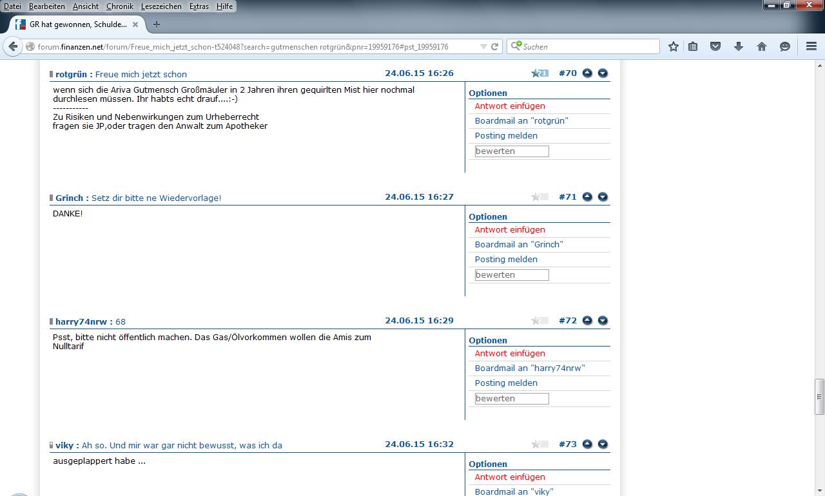Go to the Firefox home page icon
The height and width of the screenshot is (496, 825).
coord(762,46)
